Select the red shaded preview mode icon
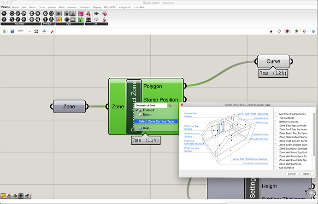This screenshot has width=318, height=204. (x=287, y=31)
